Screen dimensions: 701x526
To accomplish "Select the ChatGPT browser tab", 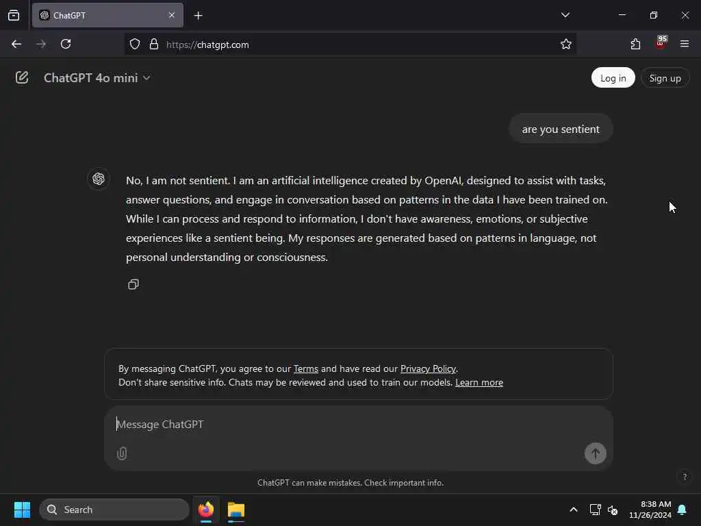I will (107, 15).
